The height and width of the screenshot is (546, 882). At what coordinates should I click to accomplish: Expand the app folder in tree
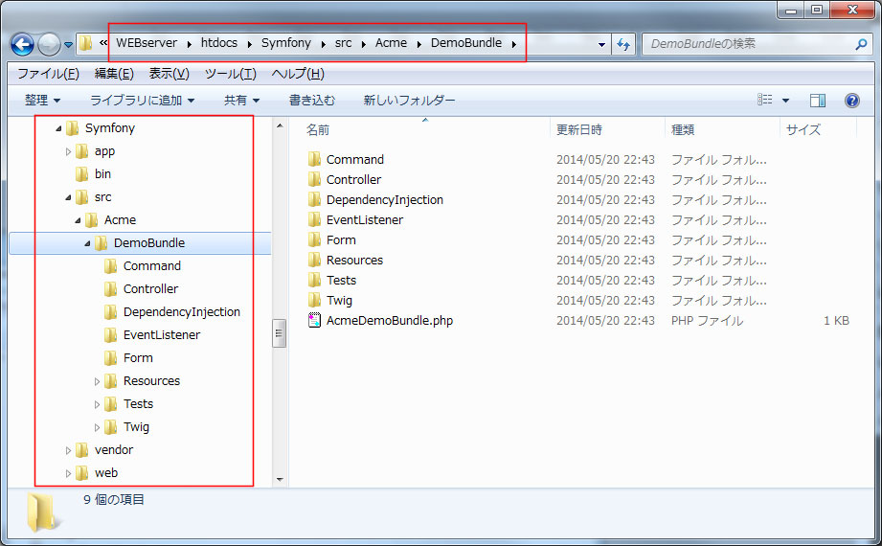tap(68, 151)
